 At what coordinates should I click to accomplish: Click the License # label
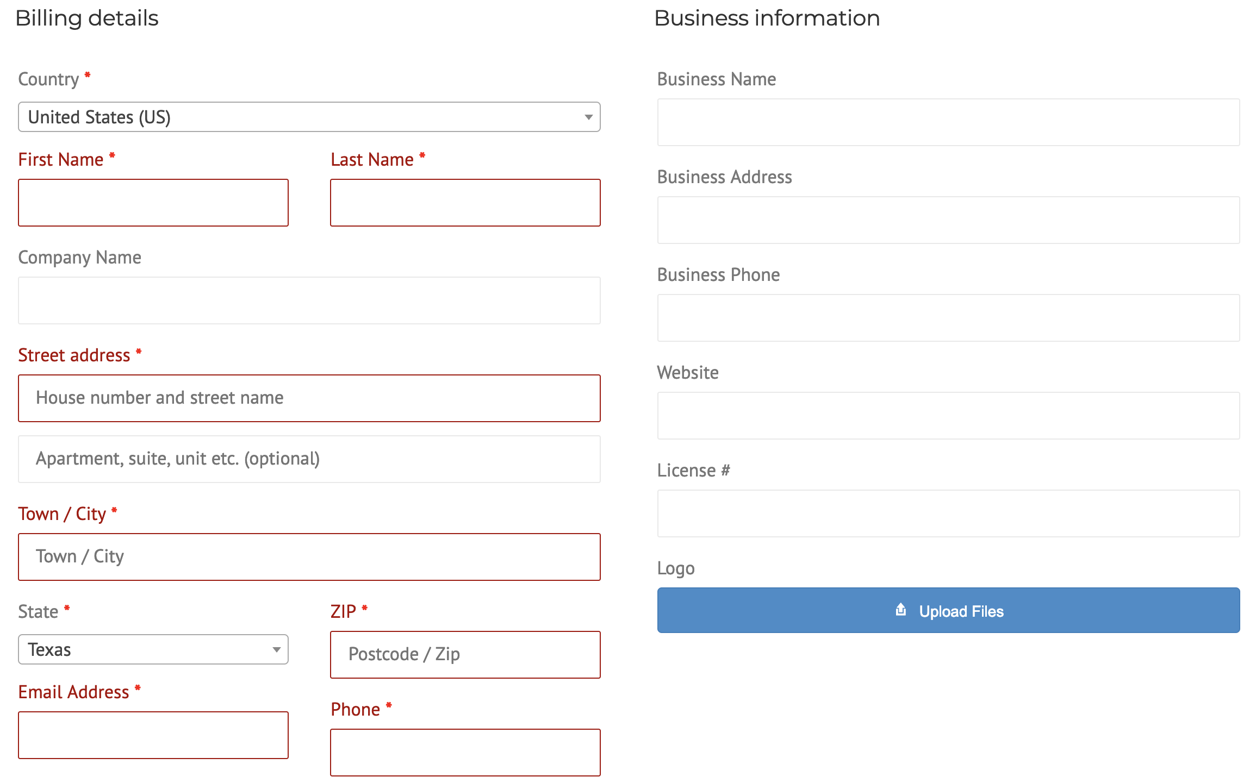(694, 471)
